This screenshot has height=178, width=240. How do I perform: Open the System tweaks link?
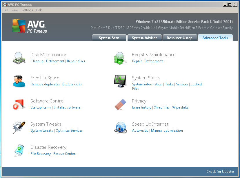[42, 131]
